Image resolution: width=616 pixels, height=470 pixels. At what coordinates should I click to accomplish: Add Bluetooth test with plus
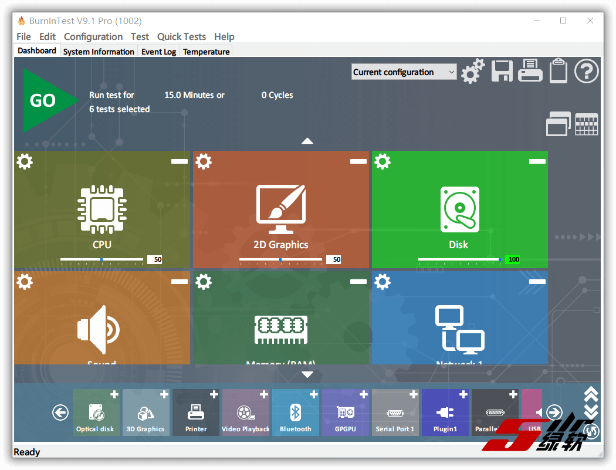coord(314,394)
